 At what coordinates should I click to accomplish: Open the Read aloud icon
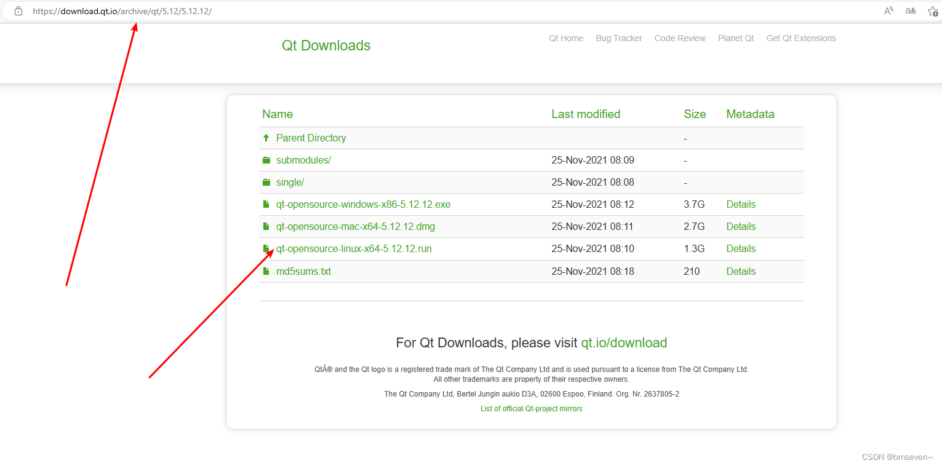pyautogui.click(x=888, y=11)
